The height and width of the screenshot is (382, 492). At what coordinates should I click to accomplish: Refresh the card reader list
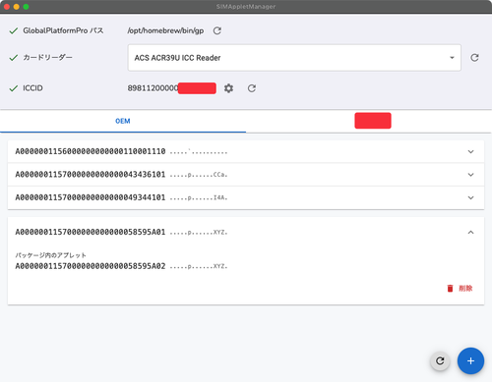coord(474,58)
